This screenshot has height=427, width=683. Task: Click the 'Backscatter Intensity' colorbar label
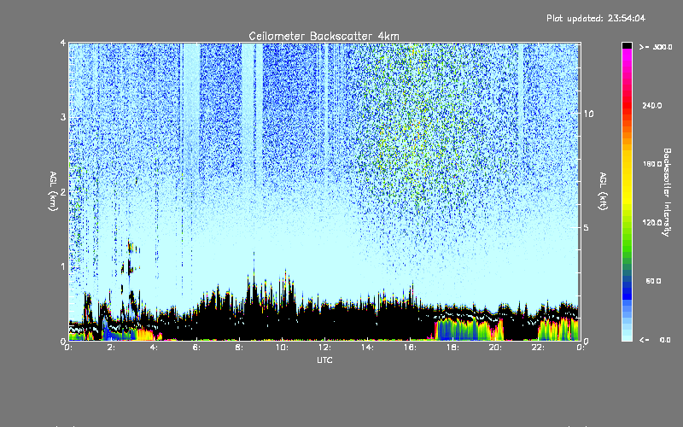666,192
